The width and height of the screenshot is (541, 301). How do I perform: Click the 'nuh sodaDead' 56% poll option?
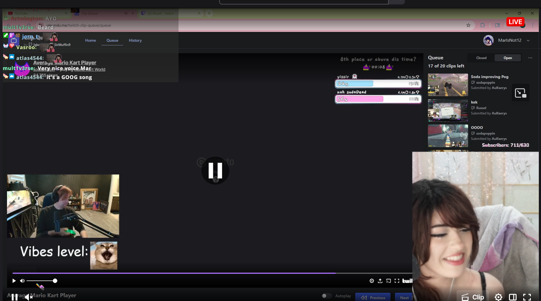coord(378,99)
